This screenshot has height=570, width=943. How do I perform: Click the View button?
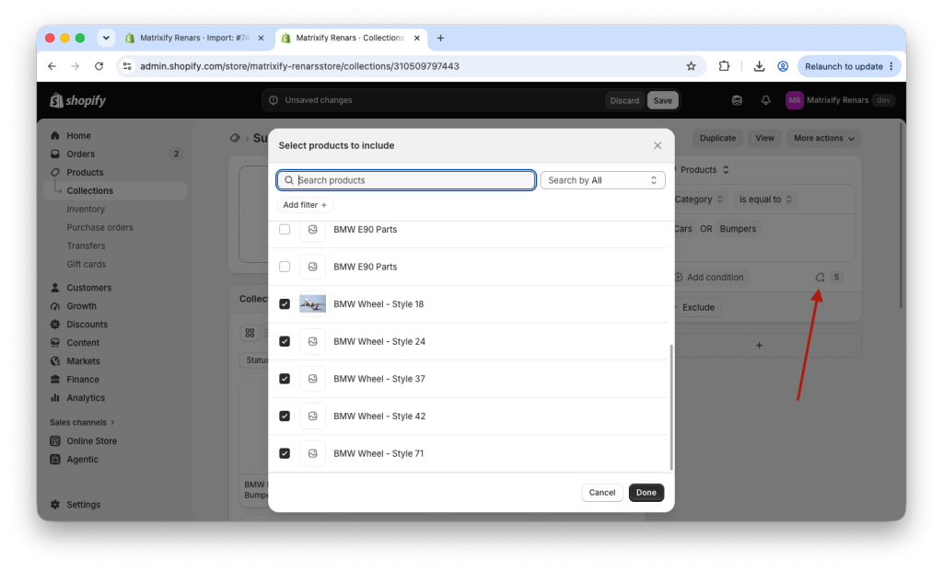coord(764,138)
